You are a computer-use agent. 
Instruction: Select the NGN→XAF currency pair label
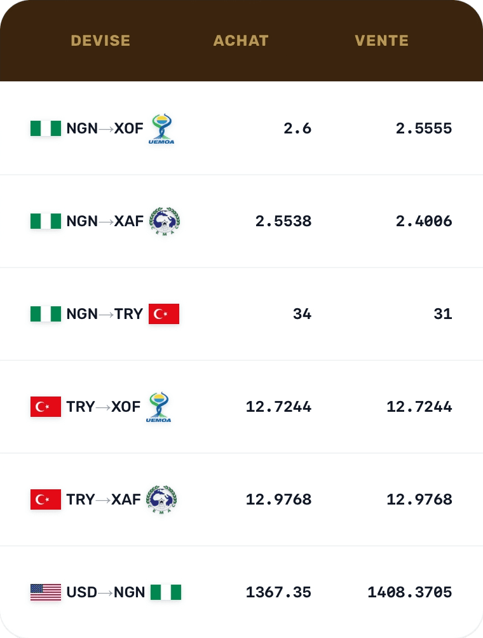(x=105, y=221)
